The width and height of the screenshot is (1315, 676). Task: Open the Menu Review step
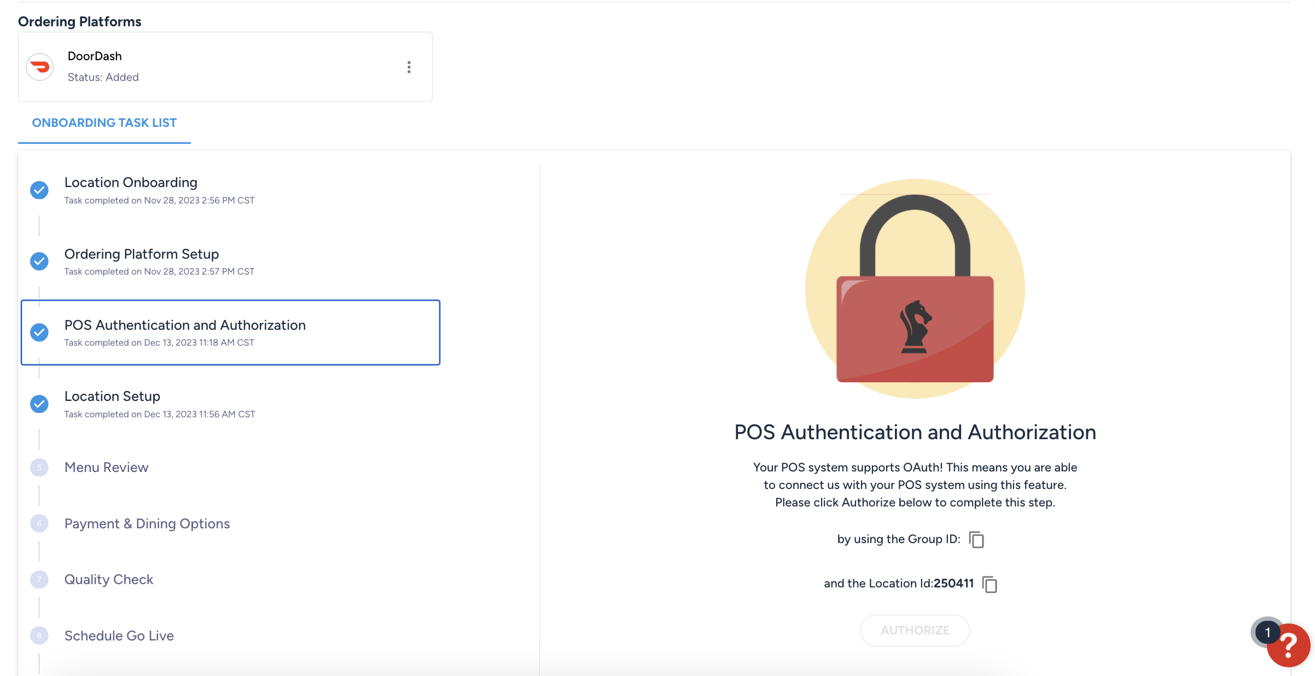(107, 467)
